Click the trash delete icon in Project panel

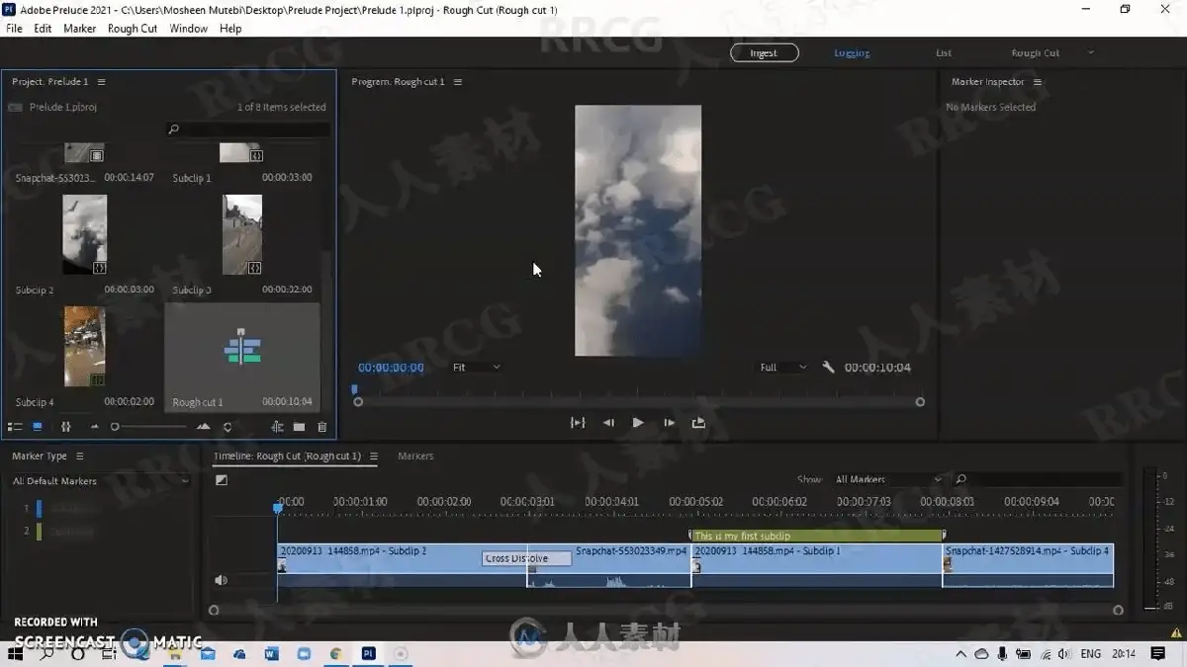pos(321,427)
